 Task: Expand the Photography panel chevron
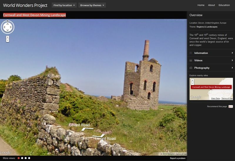(x=232, y=68)
